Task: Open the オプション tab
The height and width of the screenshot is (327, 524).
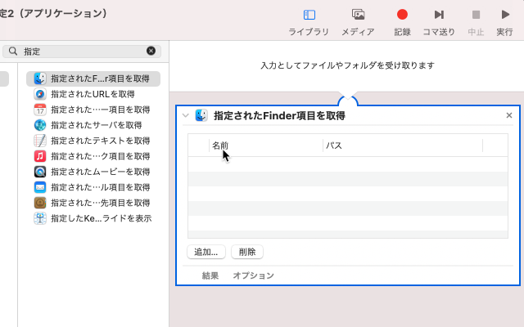Action: click(x=253, y=275)
